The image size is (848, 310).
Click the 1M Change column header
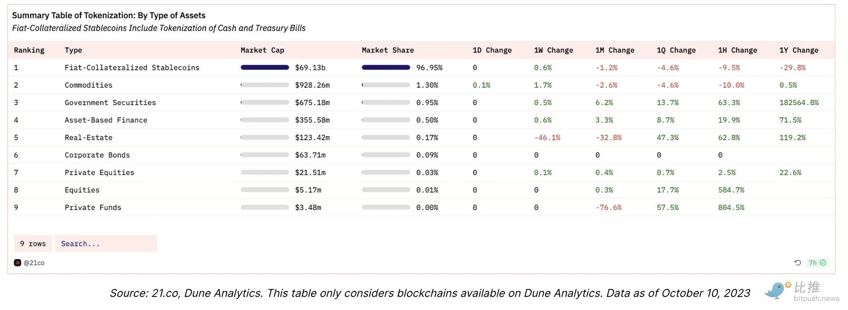pyautogui.click(x=615, y=50)
